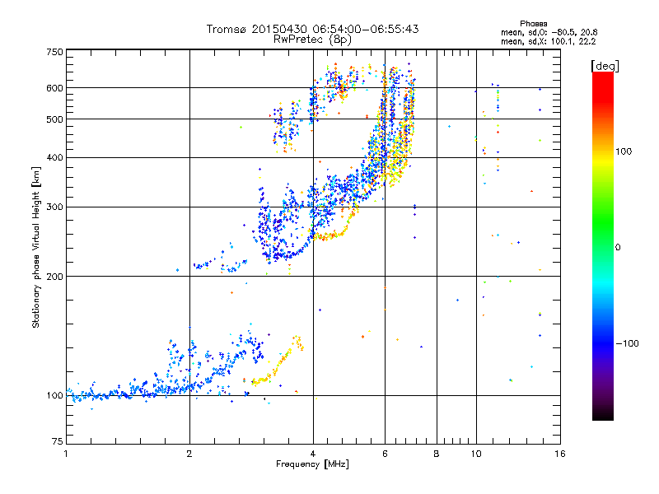Select the "mean, sd,X: 100.1, 22.2" line
Viewport: 659px width, 494px height.
coord(549,41)
